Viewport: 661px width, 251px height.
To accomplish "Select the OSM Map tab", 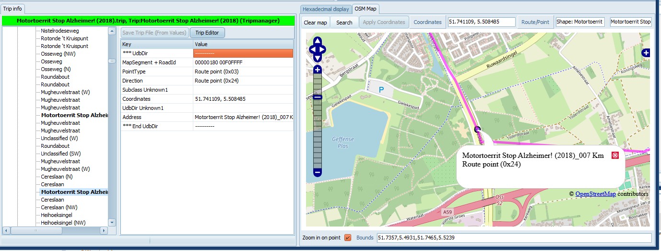I will click(x=366, y=9).
